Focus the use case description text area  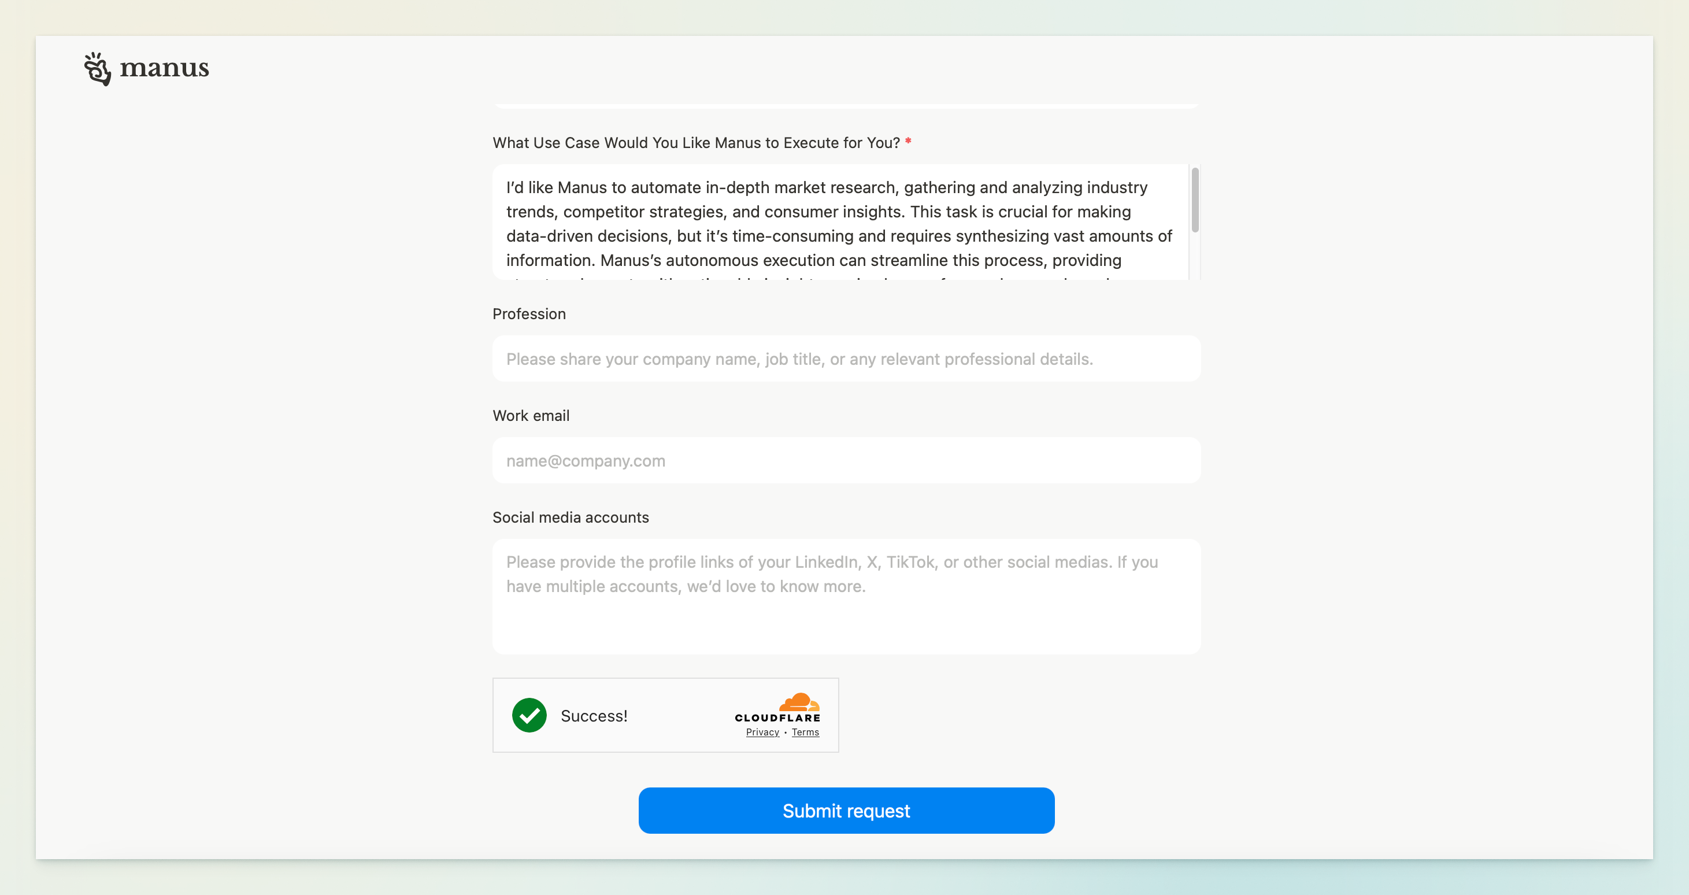coord(839,223)
